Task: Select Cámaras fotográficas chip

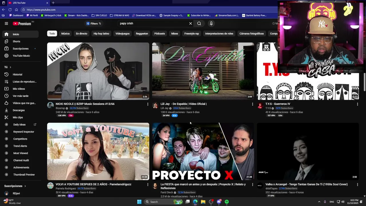Action: click(252, 33)
